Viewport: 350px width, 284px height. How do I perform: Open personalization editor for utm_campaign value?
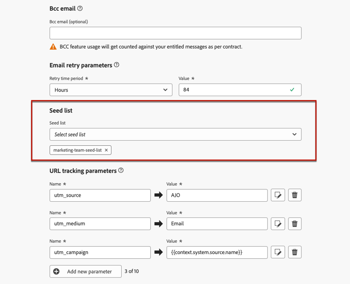coord(278,252)
